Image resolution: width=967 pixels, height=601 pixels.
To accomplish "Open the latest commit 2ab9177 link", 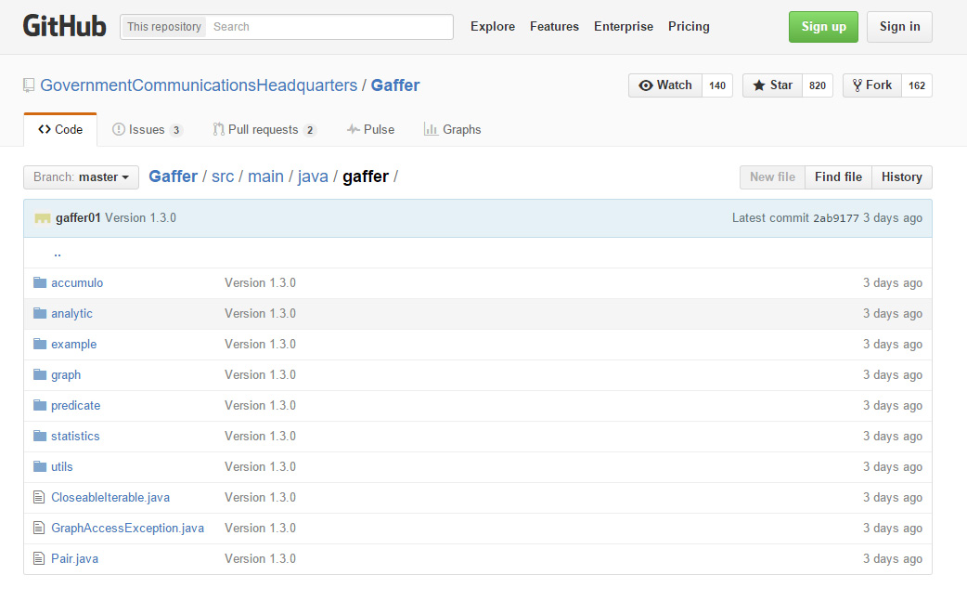I will 835,218.
